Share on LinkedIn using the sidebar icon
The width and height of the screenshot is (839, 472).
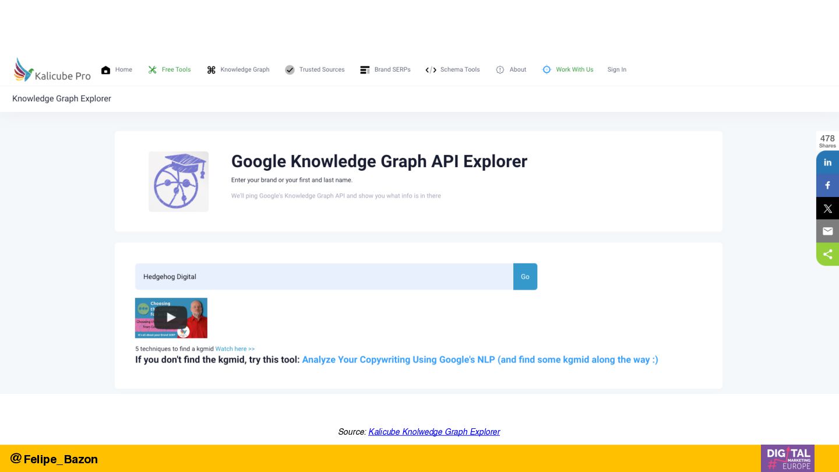tap(827, 162)
